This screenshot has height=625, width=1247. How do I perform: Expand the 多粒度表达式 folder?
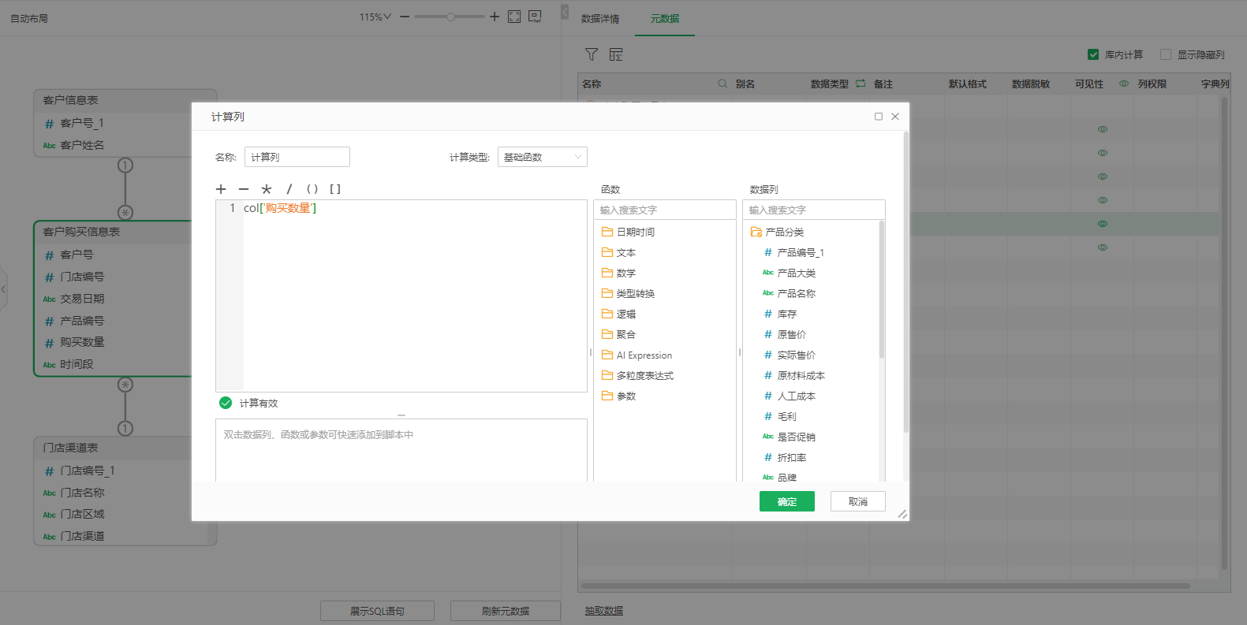637,375
